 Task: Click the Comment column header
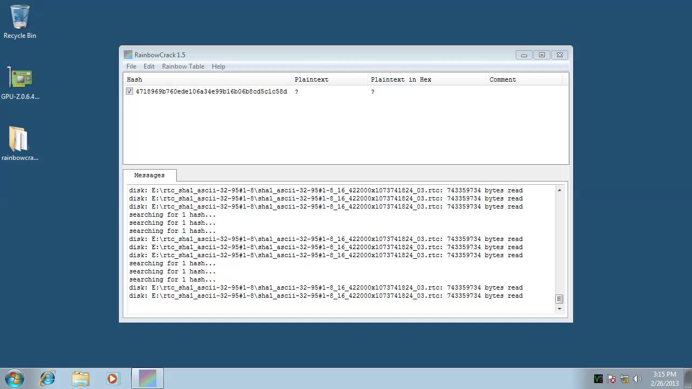[x=524, y=79]
